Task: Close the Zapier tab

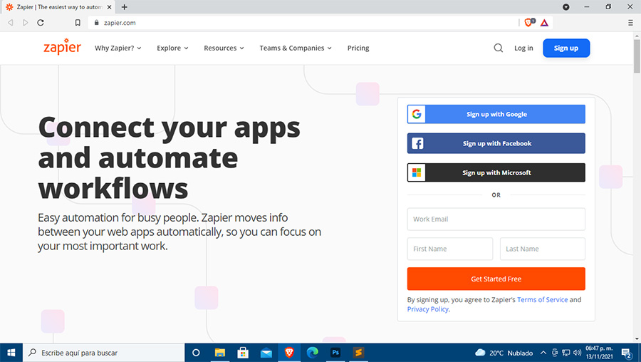Action: coord(109,7)
